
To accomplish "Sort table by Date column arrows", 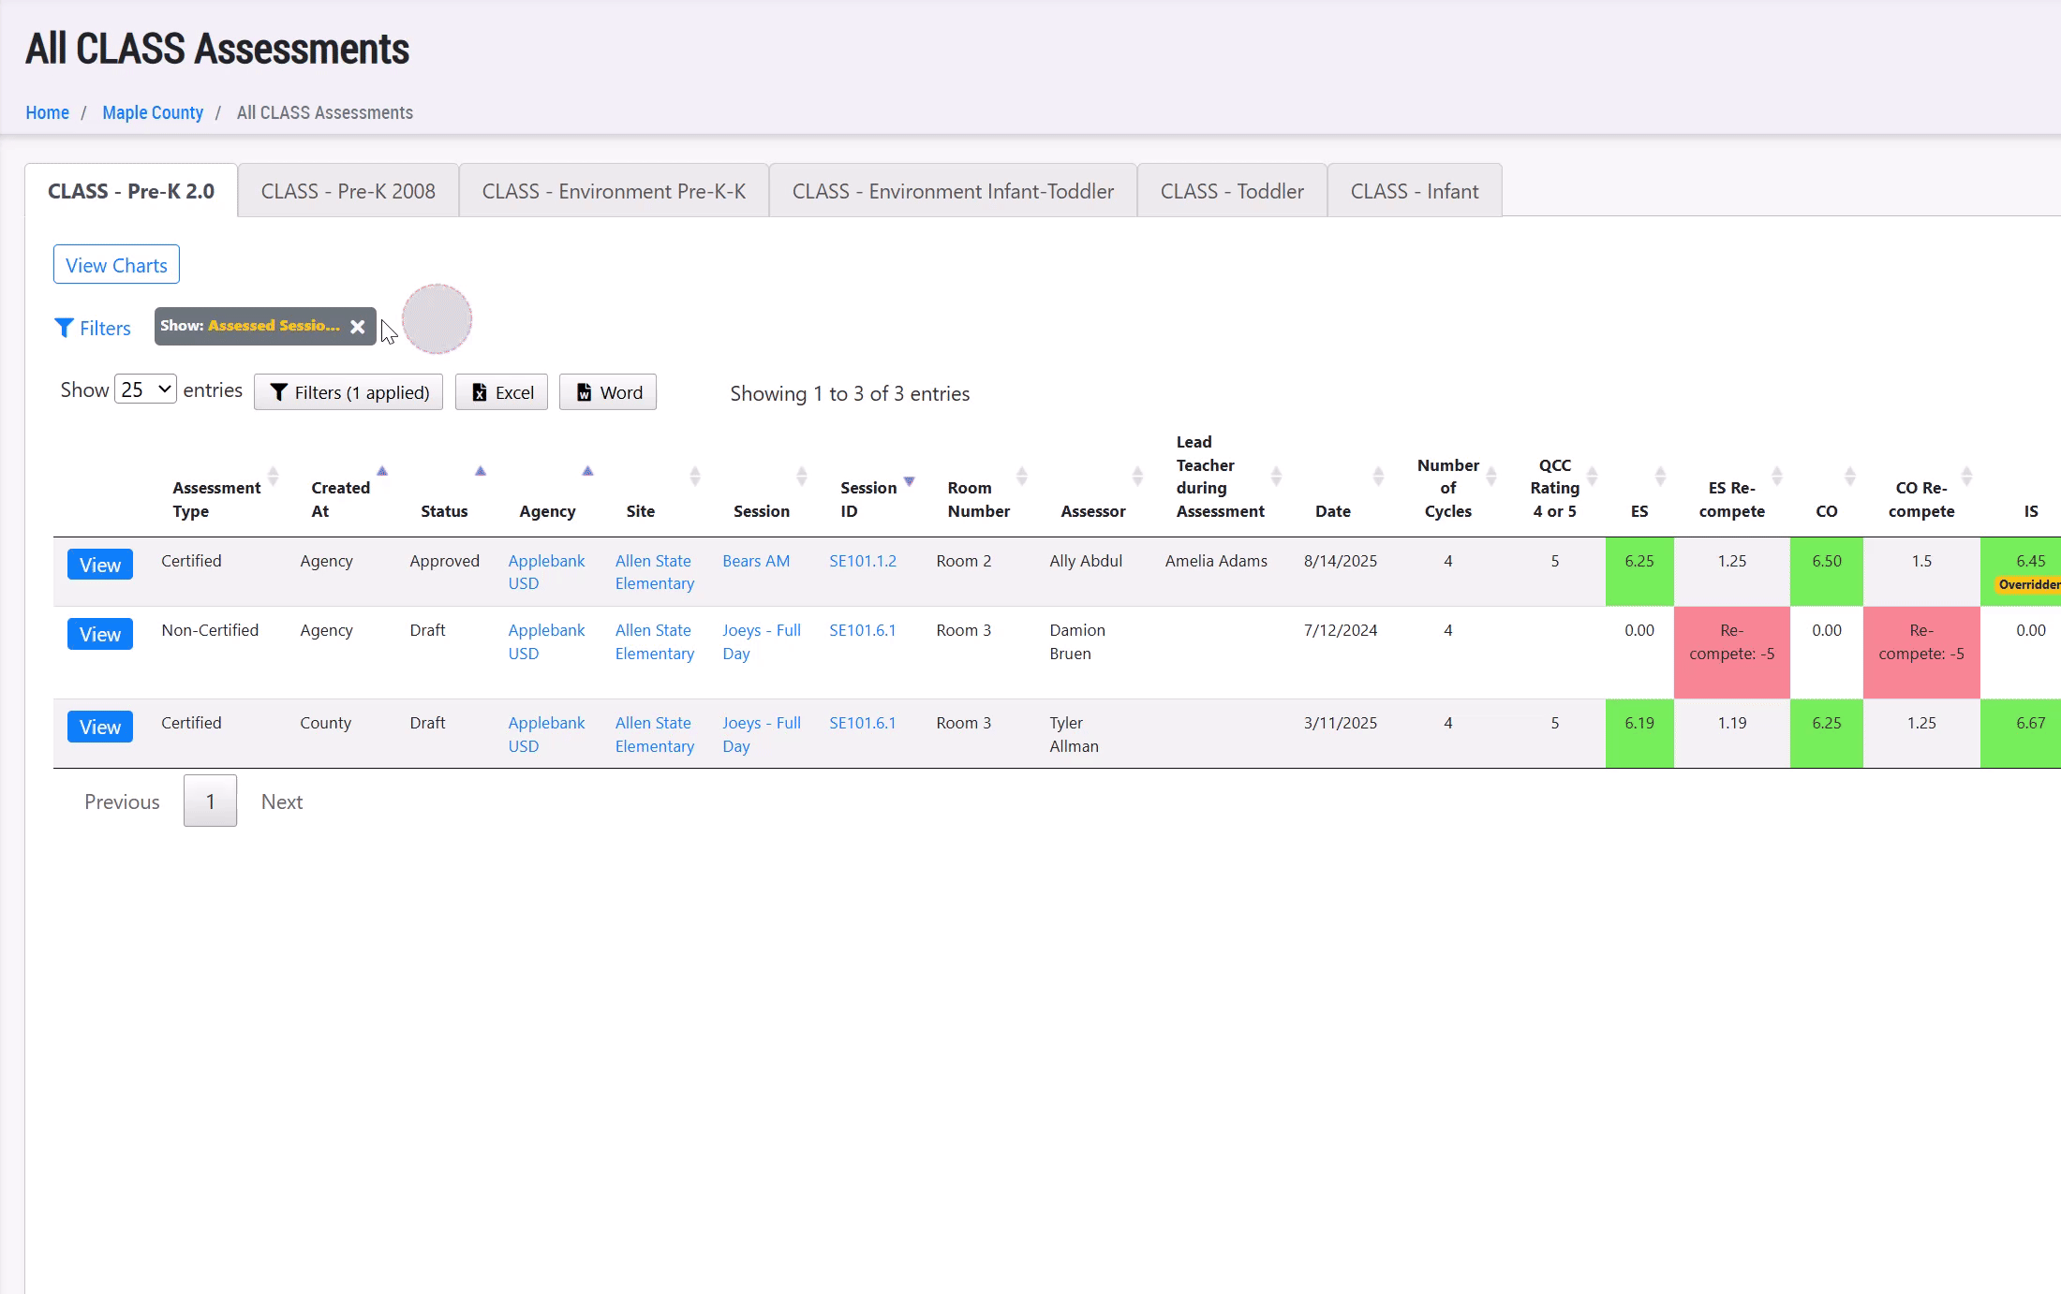I will [1378, 477].
